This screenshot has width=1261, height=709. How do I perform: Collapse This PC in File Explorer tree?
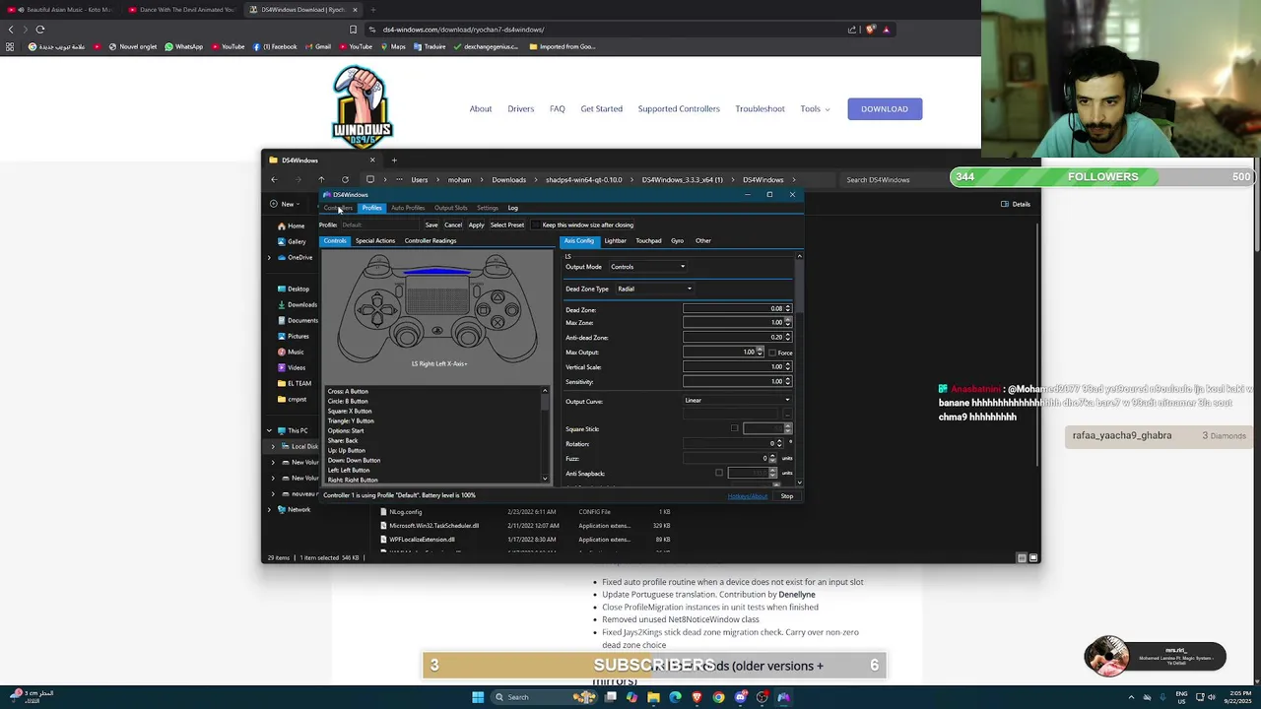[x=269, y=430]
